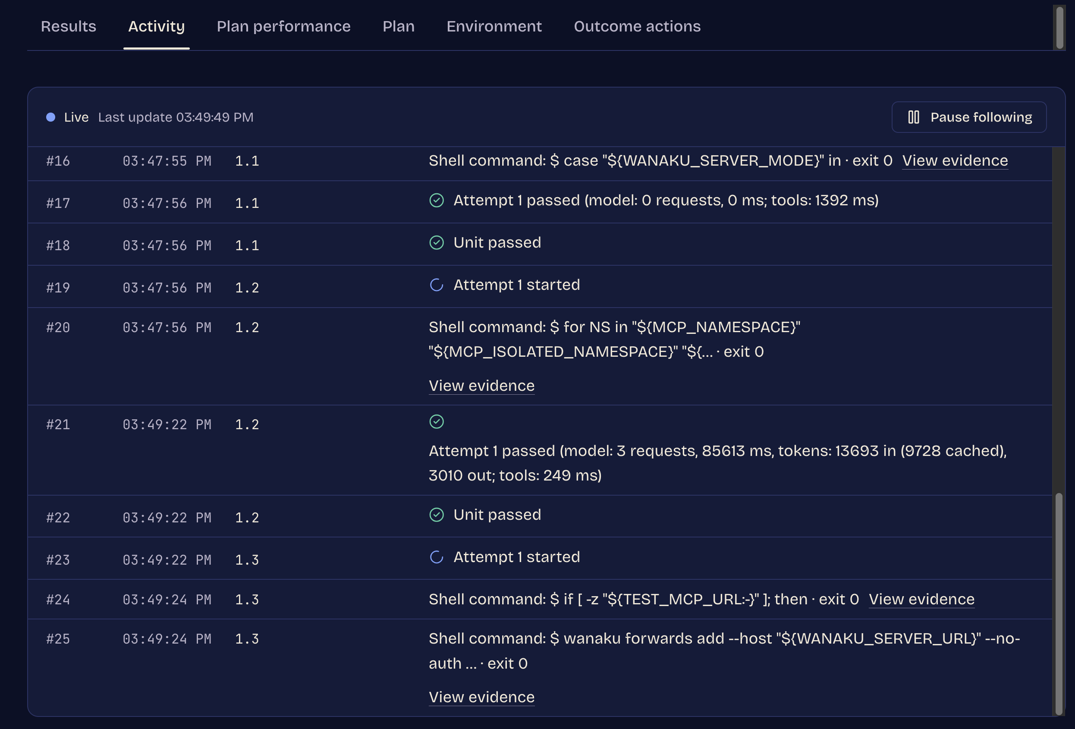Click the MCP_NAMESPACE shell command text
Screen dimensions: 1075x729
(614, 339)
